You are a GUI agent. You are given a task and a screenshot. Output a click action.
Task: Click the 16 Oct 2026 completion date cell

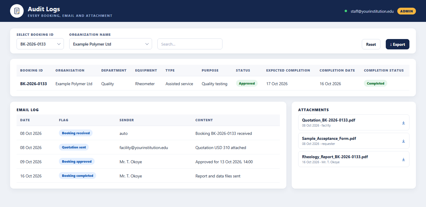(x=330, y=84)
